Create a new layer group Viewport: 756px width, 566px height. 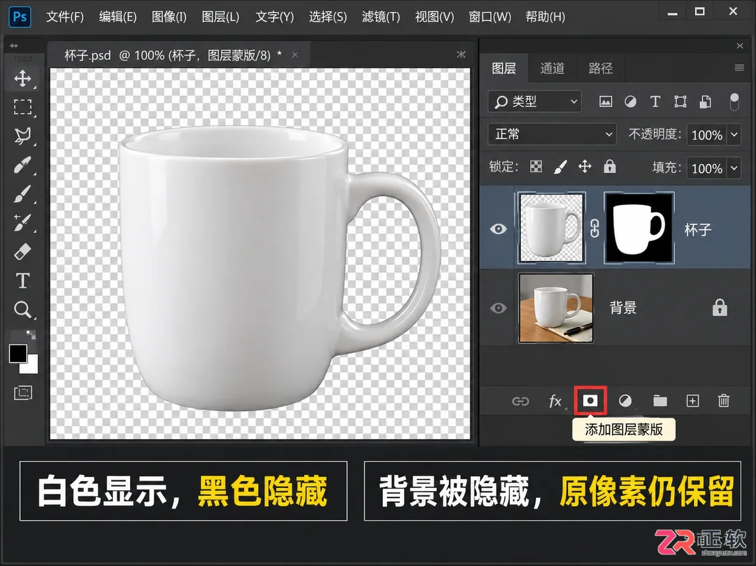tap(660, 401)
